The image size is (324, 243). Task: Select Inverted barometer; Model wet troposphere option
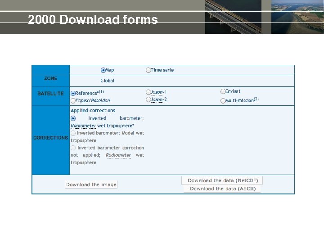pos(73,133)
